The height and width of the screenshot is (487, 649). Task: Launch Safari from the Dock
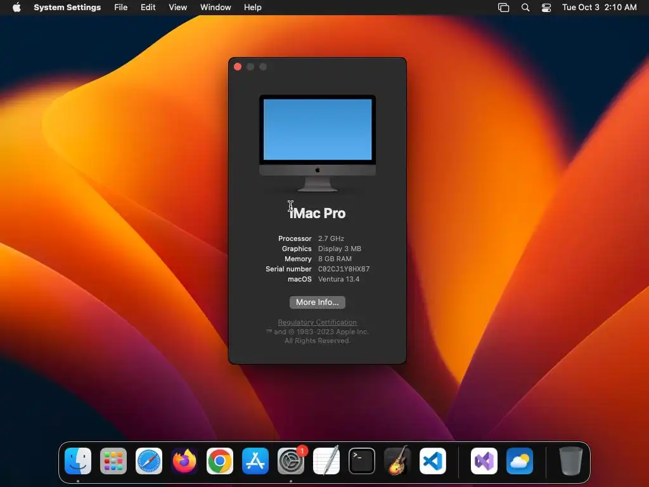tap(149, 461)
